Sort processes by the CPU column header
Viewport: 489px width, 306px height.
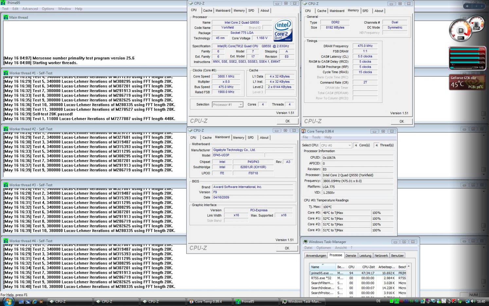[351, 267]
